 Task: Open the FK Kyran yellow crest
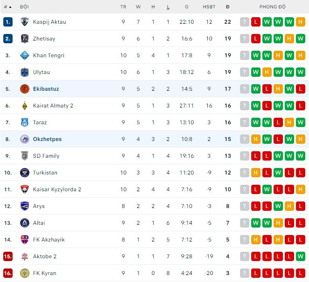click(25, 273)
